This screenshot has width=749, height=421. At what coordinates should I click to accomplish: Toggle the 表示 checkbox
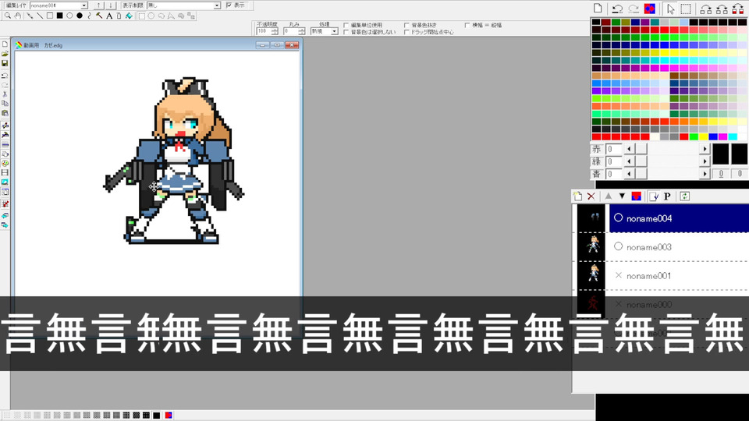[229, 5]
